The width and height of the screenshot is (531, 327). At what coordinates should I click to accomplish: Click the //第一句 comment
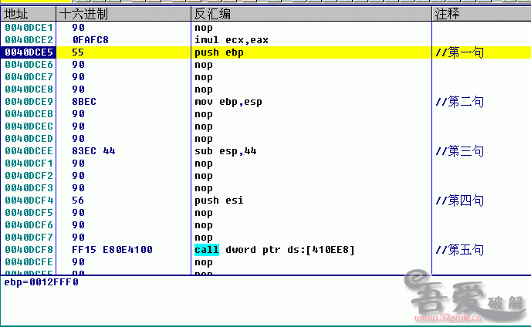(459, 52)
